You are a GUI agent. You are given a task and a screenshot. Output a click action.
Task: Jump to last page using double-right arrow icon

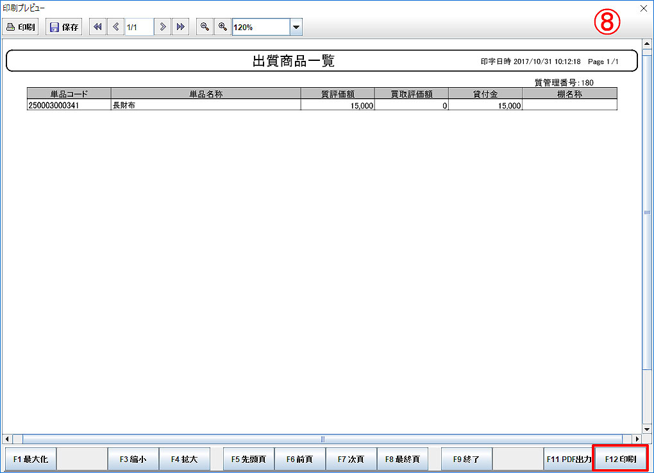tap(181, 27)
